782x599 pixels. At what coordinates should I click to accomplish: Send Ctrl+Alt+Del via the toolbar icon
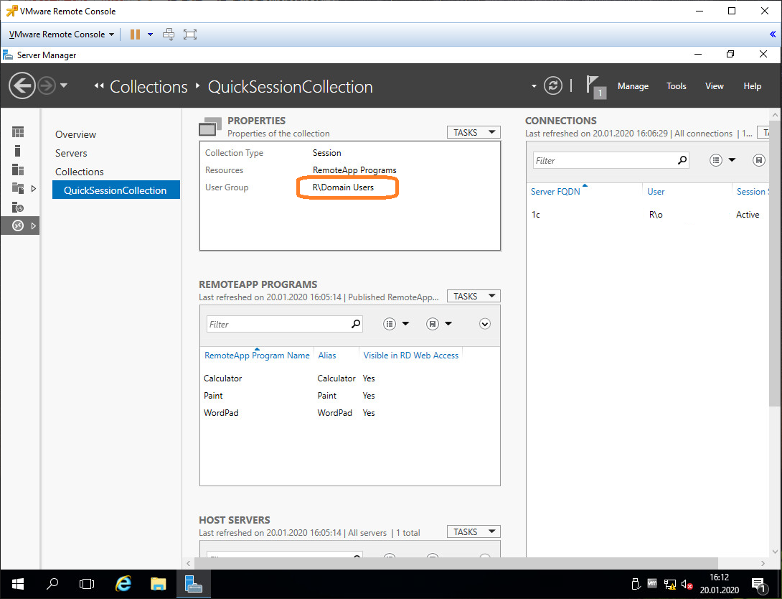[169, 34]
